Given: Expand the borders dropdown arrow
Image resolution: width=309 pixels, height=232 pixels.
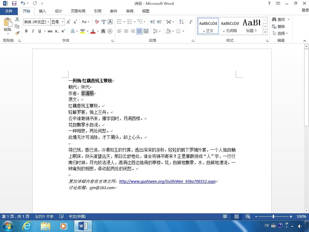Looking at the screenshot, I should coord(183,31).
